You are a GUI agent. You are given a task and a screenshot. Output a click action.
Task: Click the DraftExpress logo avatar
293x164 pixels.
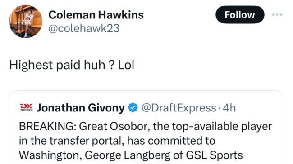(x=26, y=108)
